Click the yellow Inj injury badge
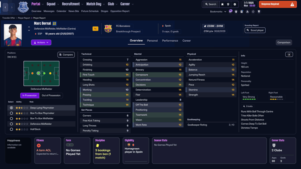301x169 pixels. click(96, 29)
